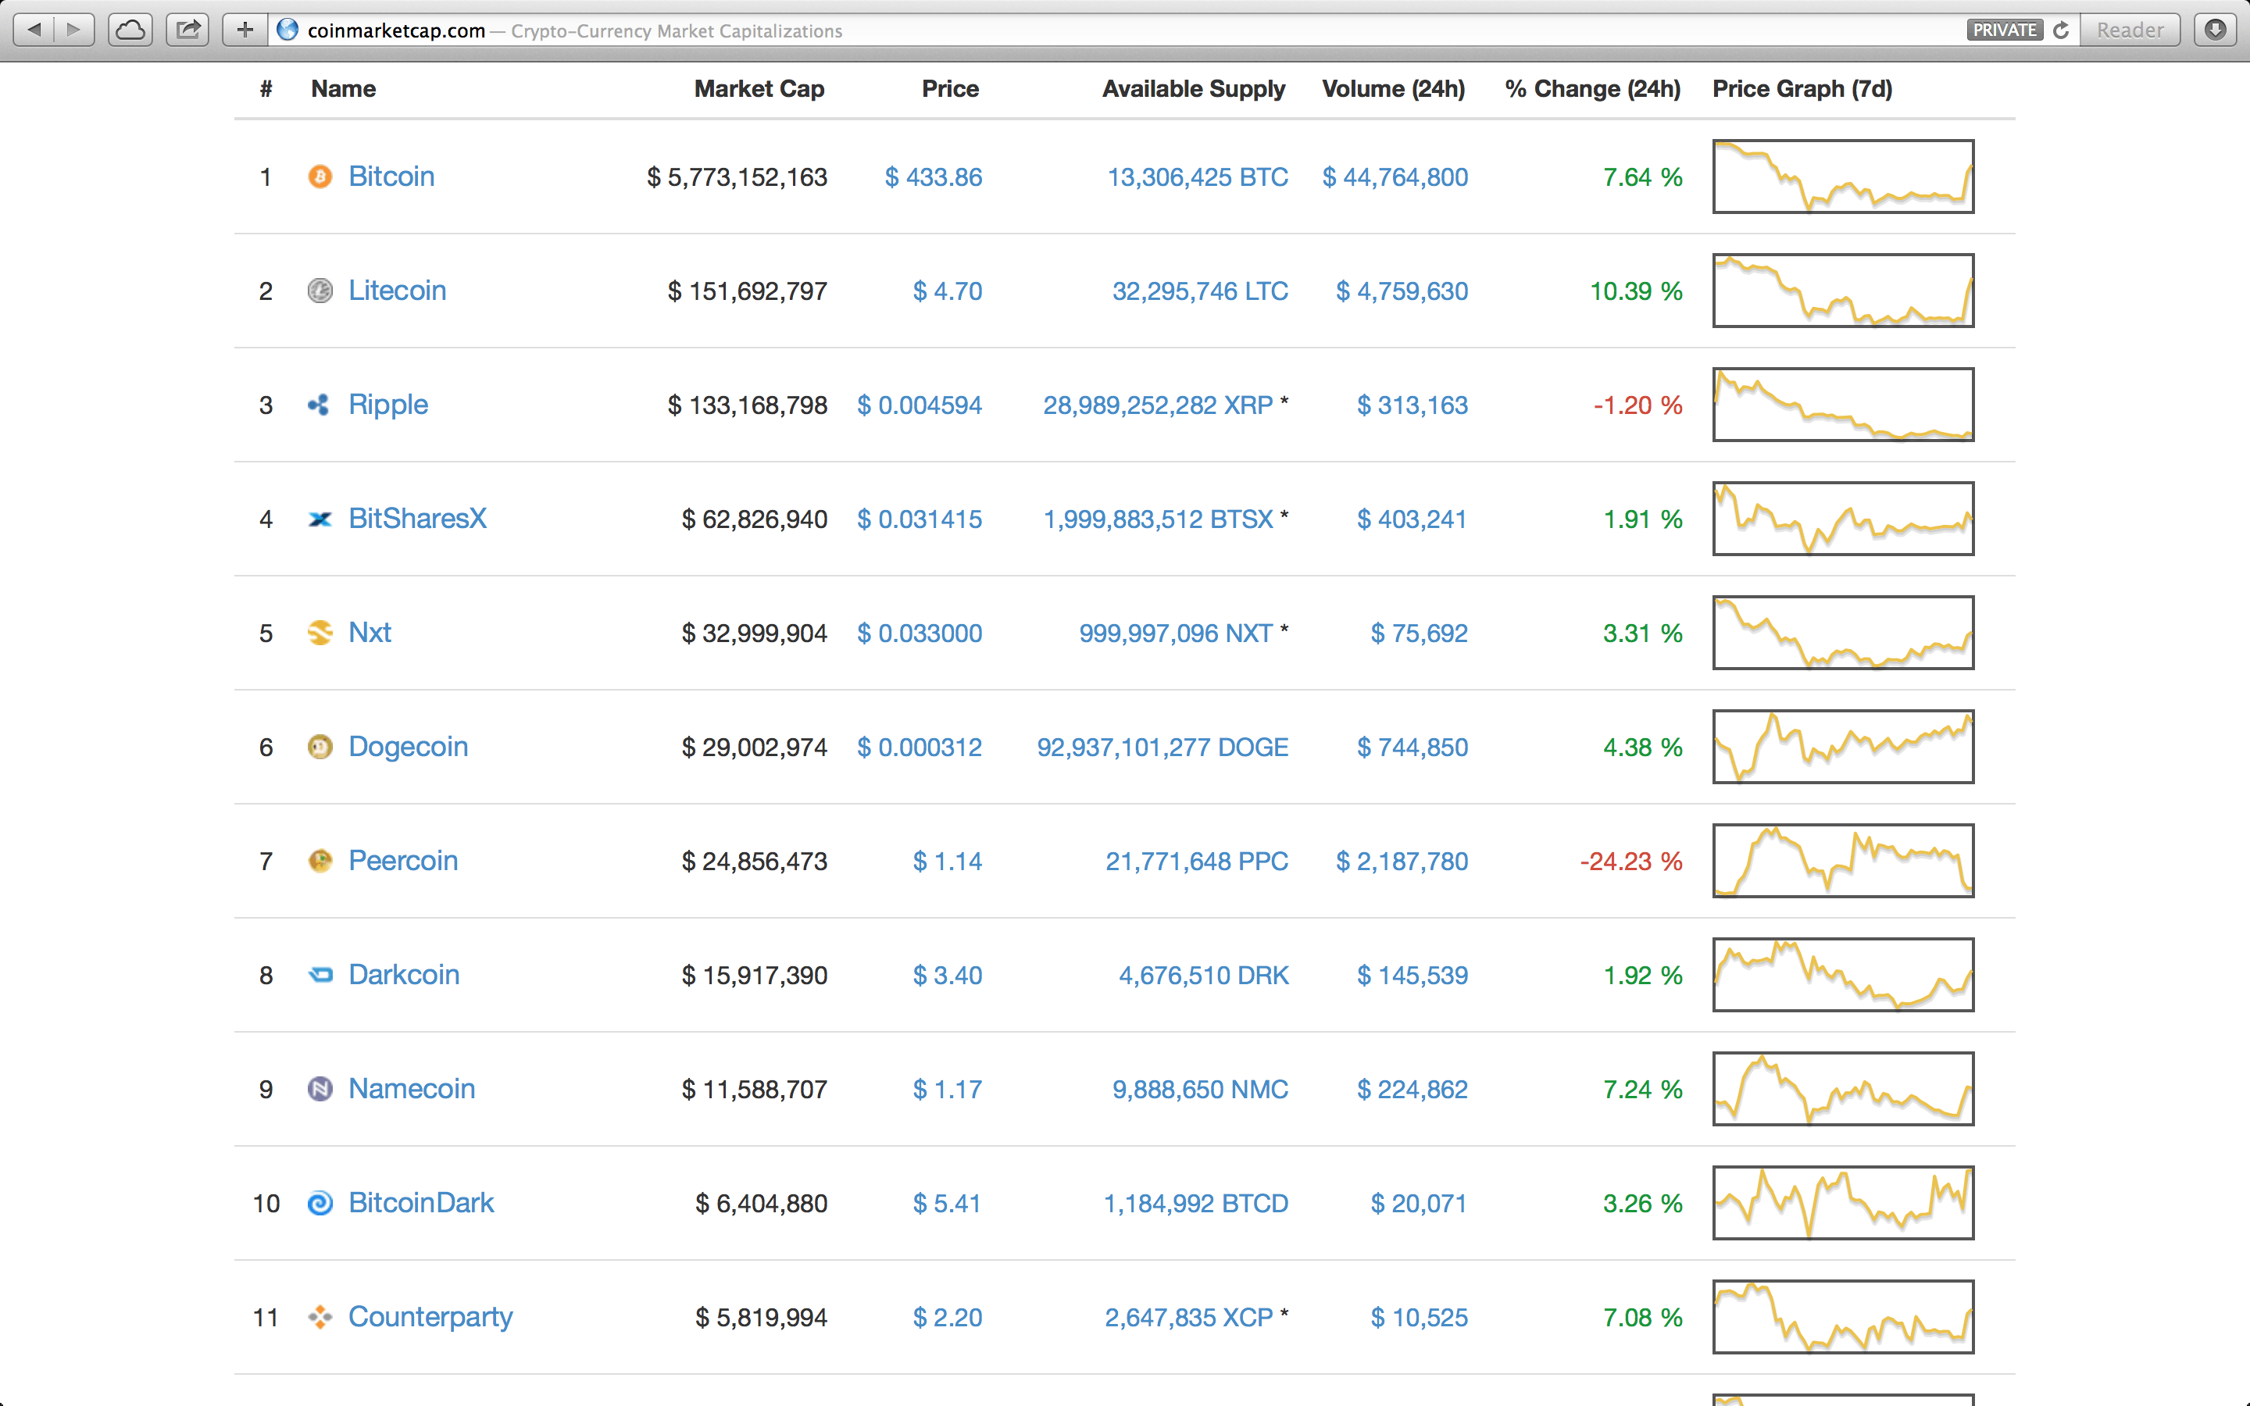Go back with Safari's back arrow
Viewport: 2250px width, 1406px height.
click(34, 30)
